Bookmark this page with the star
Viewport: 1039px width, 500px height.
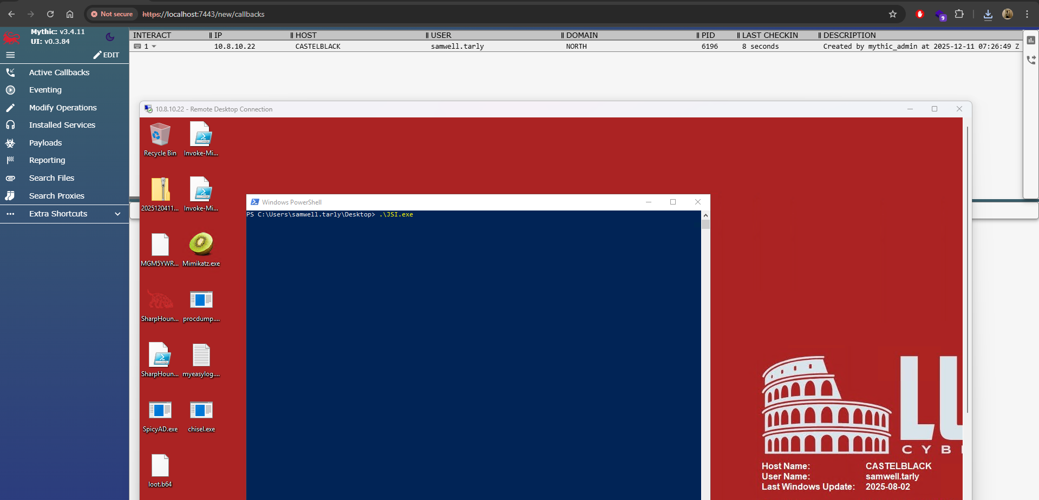click(893, 14)
